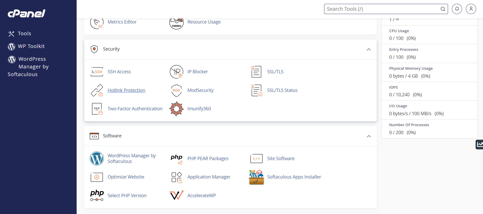The height and width of the screenshot is (214, 483).
Task: Click the Optimize Website icon
Action: (x=97, y=177)
